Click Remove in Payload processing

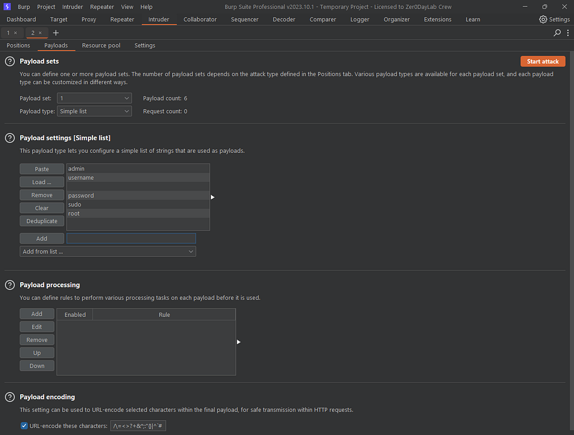coord(37,340)
